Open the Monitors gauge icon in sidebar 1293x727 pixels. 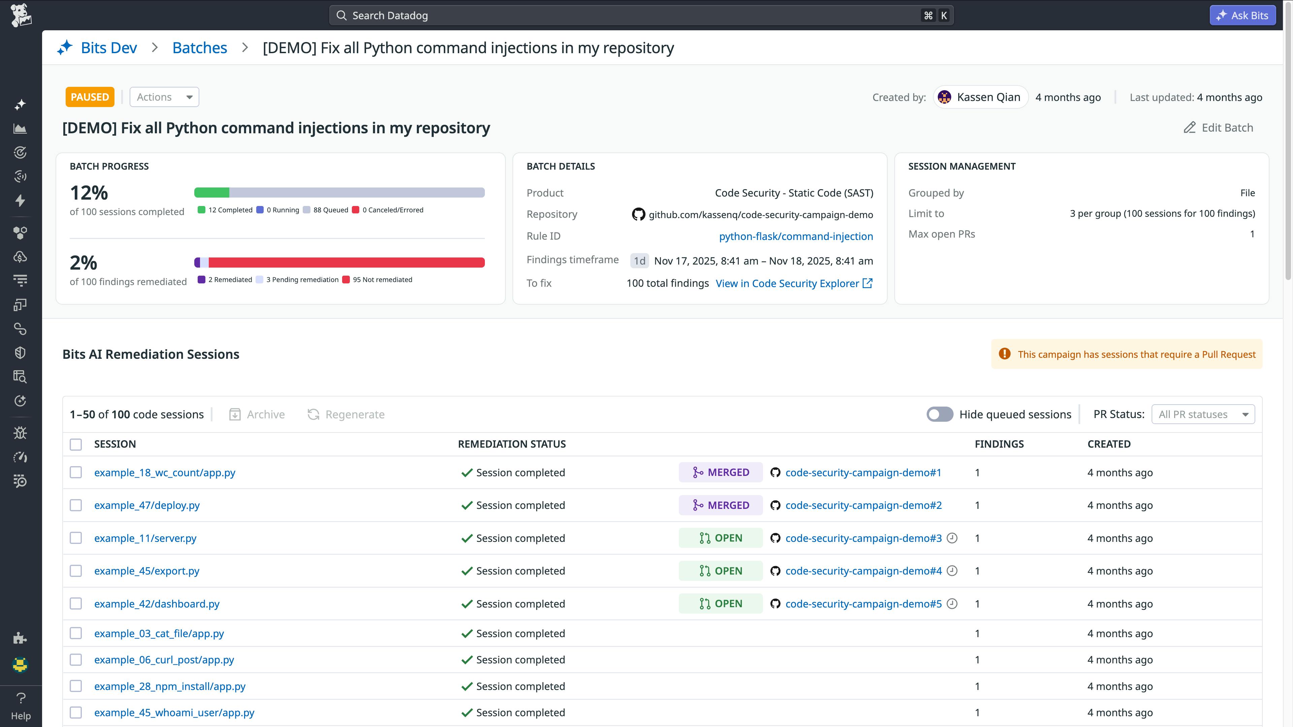(x=21, y=152)
